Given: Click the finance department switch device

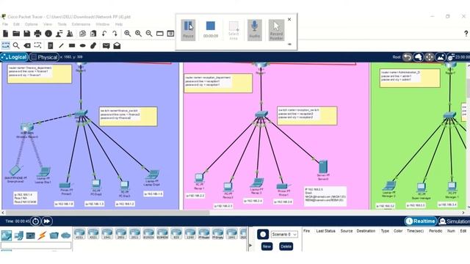Looking at the screenshot, I should click(81, 114).
